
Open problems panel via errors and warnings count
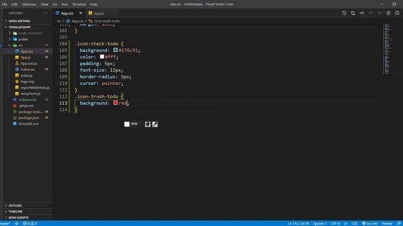tap(30, 223)
